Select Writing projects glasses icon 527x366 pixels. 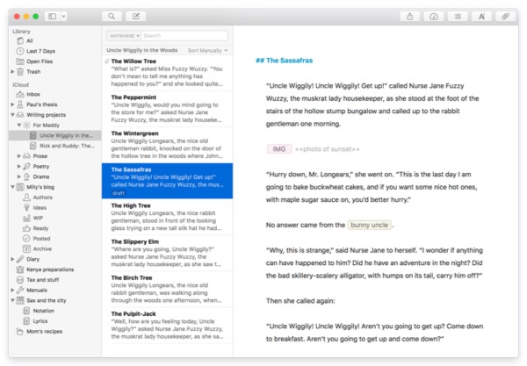point(20,115)
